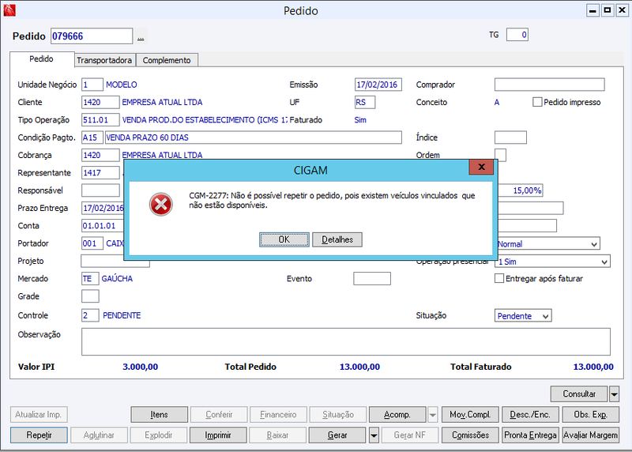This screenshot has width=632, height=452.
Task: Click the Índice input field
Action: pos(510,137)
